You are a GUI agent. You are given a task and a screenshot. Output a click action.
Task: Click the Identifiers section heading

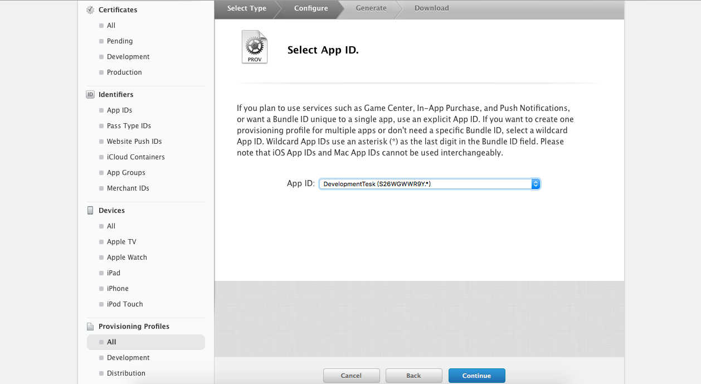[116, 95]
